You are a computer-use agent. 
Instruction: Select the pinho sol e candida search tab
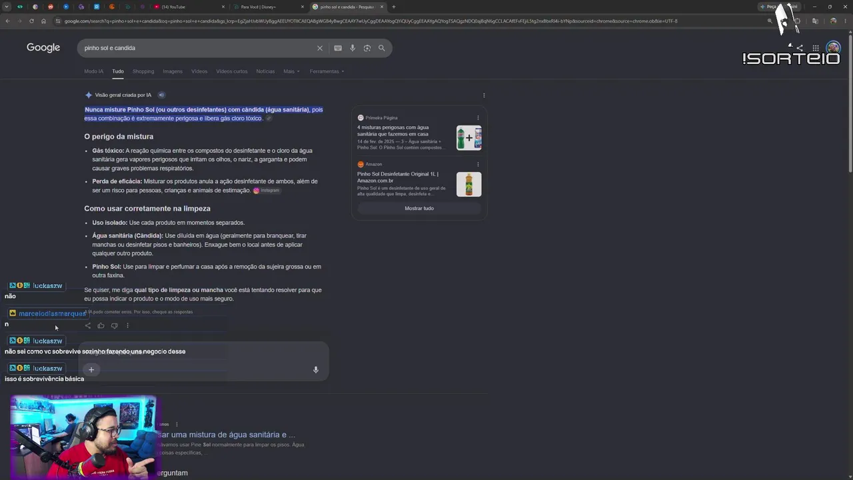tap(348, 7)
